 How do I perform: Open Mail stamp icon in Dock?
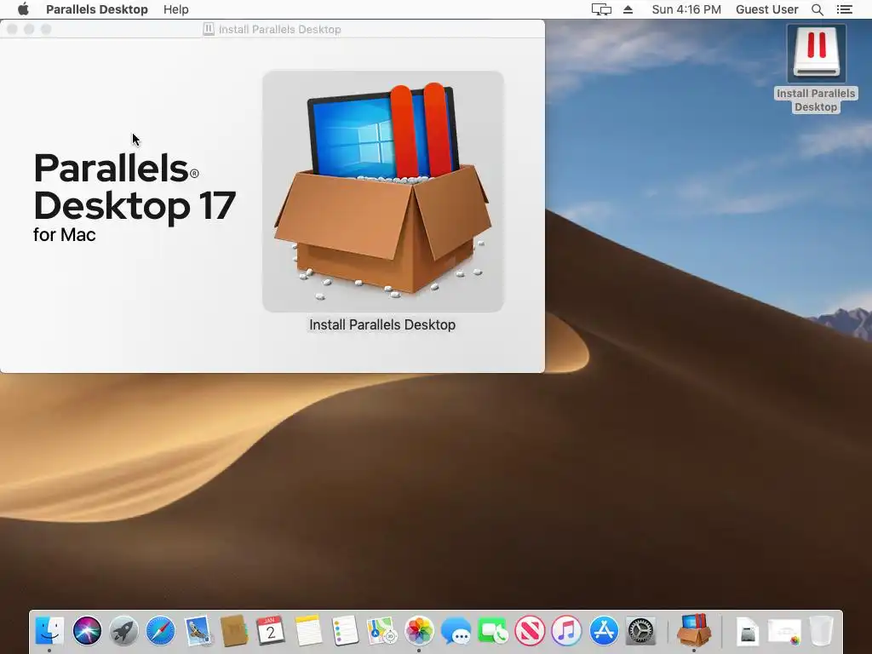(x=198, y=631)
